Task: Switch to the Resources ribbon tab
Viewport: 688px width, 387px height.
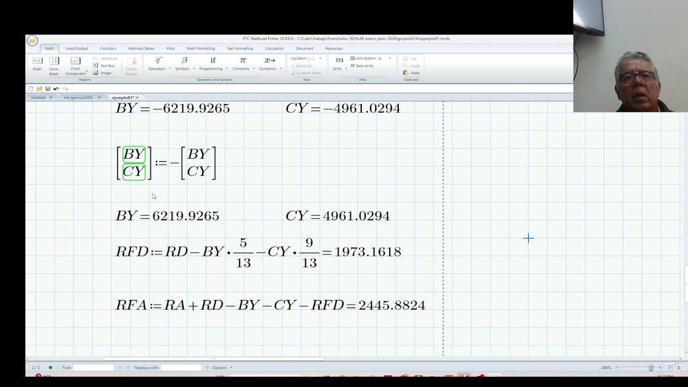Action: coord(334,48)
